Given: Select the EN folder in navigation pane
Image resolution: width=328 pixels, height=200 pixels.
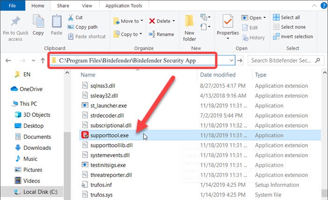Looking at the screenshot, I should (x=22, y=75).
